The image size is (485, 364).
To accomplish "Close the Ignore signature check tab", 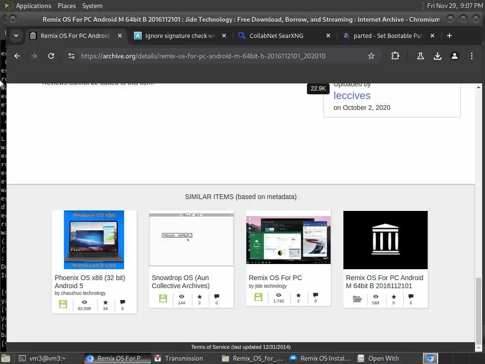I will (x=224, y=36).
